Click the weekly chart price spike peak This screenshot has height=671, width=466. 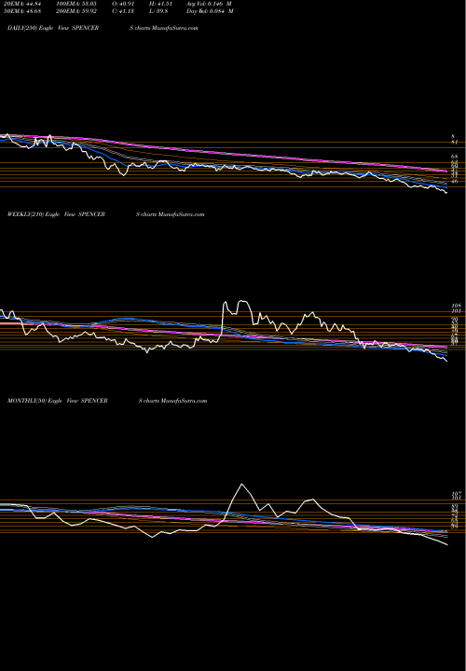point(243,301)
